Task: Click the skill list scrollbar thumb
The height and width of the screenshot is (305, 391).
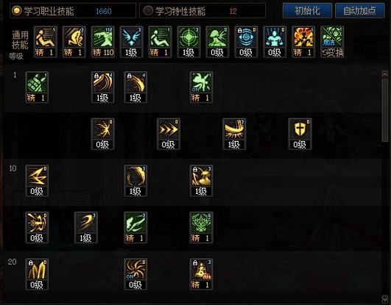Action: click(385, 111)
